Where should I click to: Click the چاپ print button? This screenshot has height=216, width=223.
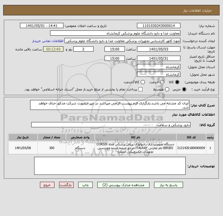click(x=85, y=185)
